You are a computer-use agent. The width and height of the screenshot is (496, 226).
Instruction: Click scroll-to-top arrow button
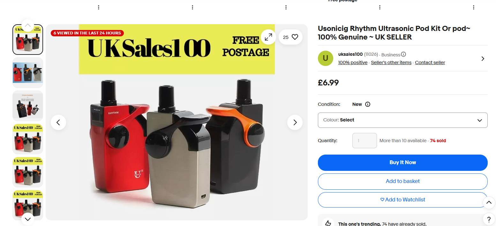pos(489,202)
